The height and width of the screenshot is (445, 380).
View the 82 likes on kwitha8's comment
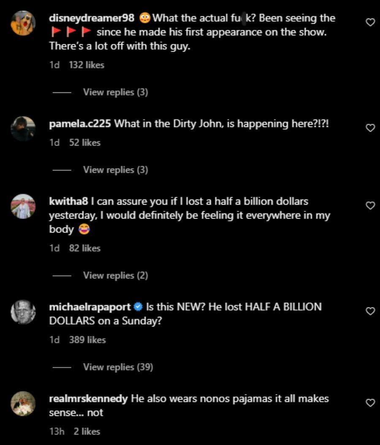pos(85,248)
